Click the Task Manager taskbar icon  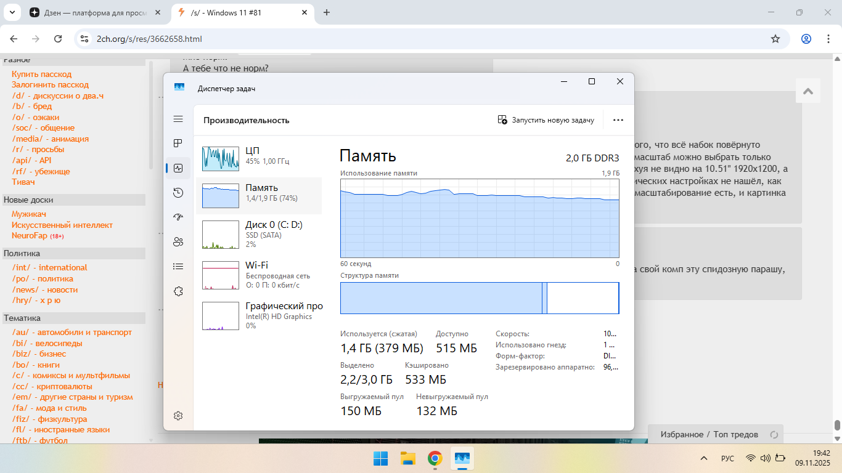coord(462,458)
